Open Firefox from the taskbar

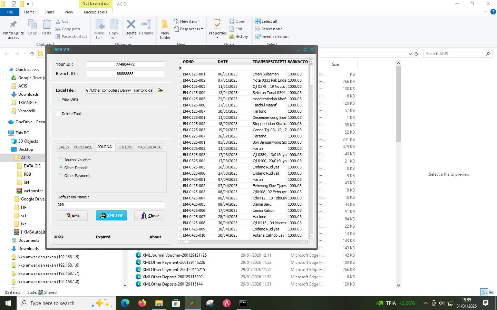pos(142,303)
